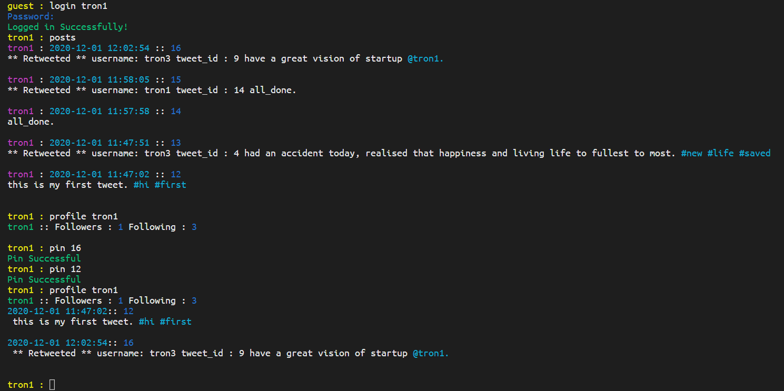Click the 'posts' command text
Image resolution: width=784 pixels, height=391 pixels.
pos(62,37)
